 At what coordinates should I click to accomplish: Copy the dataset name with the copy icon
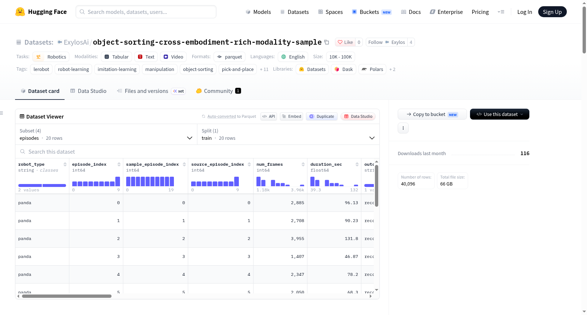pyautogui.click(x=327, y=42)
